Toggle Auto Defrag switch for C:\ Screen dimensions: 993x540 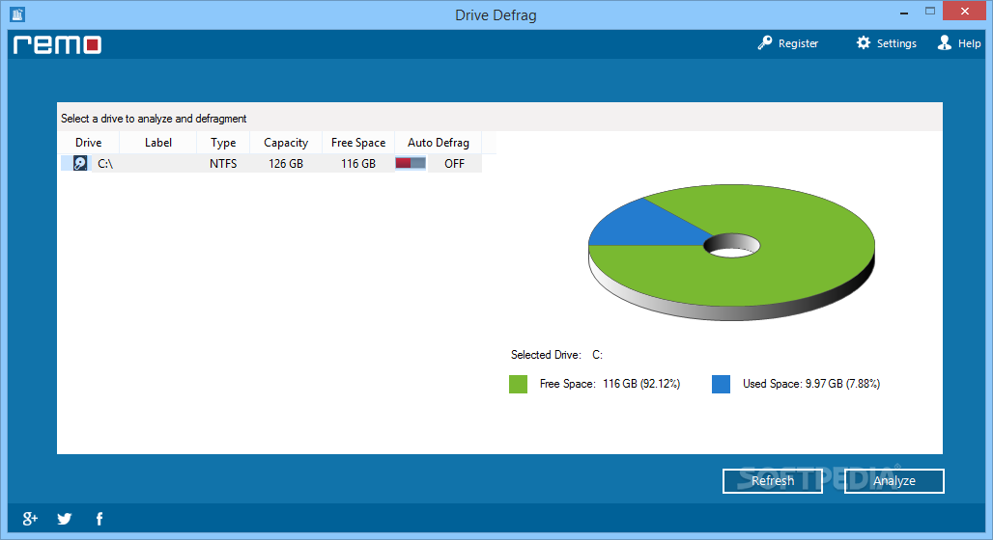(x=410, y=163)
